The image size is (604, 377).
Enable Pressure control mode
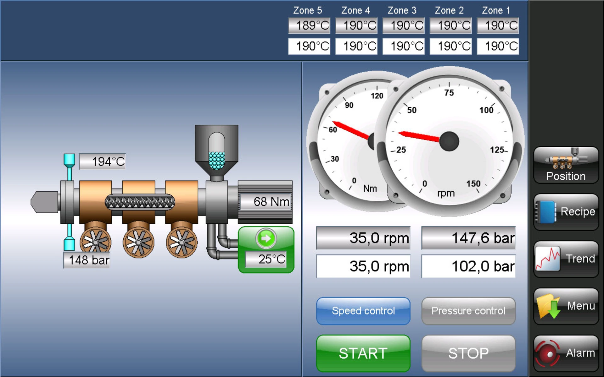click(468, 311)
